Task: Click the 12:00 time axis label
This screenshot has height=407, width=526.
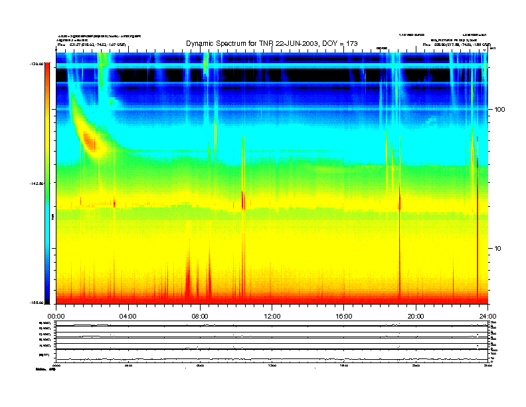Action: coord(272,316)
